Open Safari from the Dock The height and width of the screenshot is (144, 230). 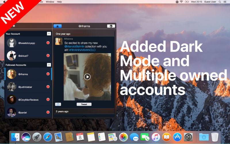[x=48, y=137]
